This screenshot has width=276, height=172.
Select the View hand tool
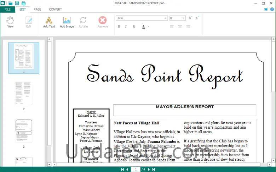10,22
